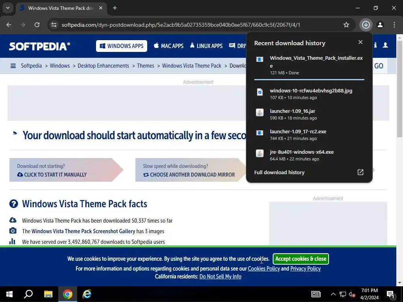
Task: Click the Softpedia logo
Action: [40, 46]
